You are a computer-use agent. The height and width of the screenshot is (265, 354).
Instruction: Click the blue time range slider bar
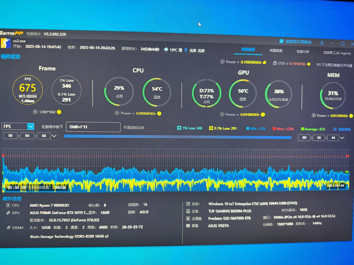178,137
